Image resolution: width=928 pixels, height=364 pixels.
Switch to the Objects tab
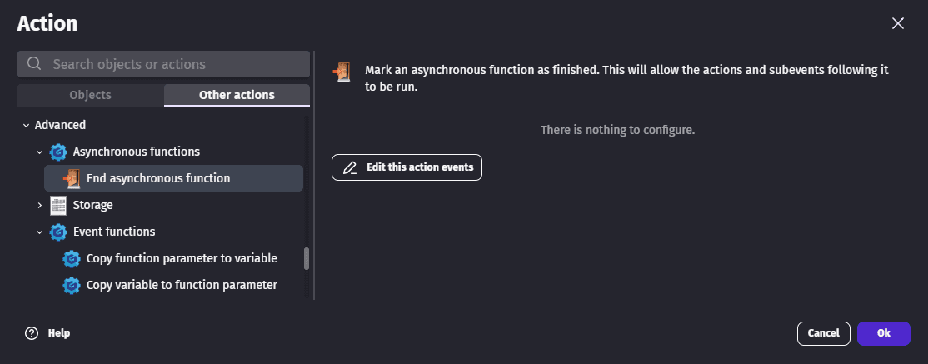click(x=90, y=95)
